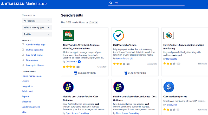208x115 pixels.
Task: Open the All Products dropdown
Action: click(37, 21)
